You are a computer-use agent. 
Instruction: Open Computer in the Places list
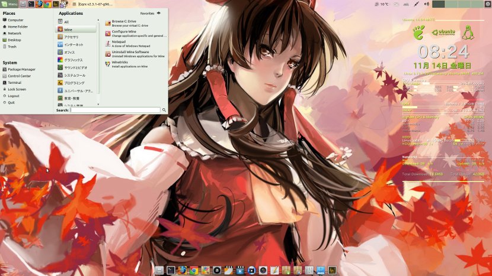click(x=13, y=20)
